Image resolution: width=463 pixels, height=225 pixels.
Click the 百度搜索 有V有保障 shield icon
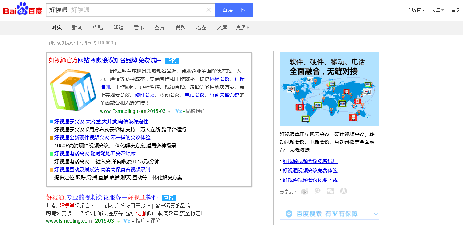289,214
